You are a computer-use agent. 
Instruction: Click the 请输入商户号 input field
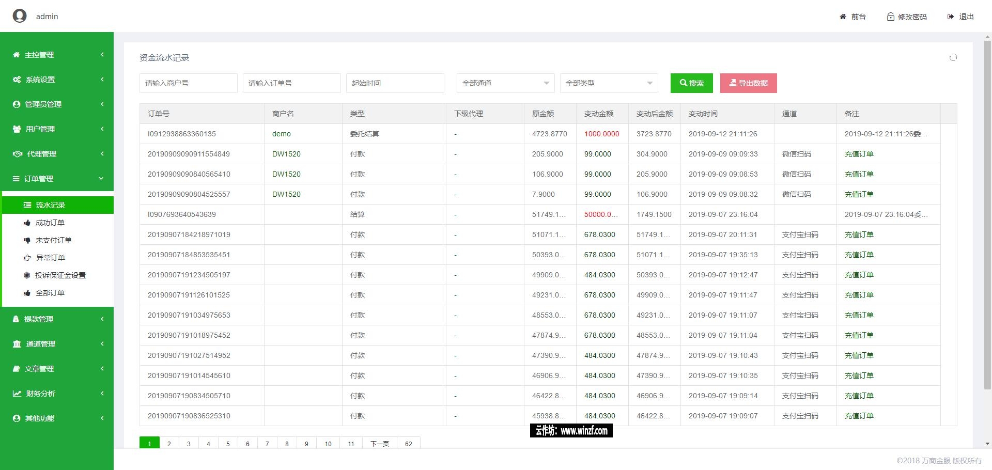(x=188, y=83)
